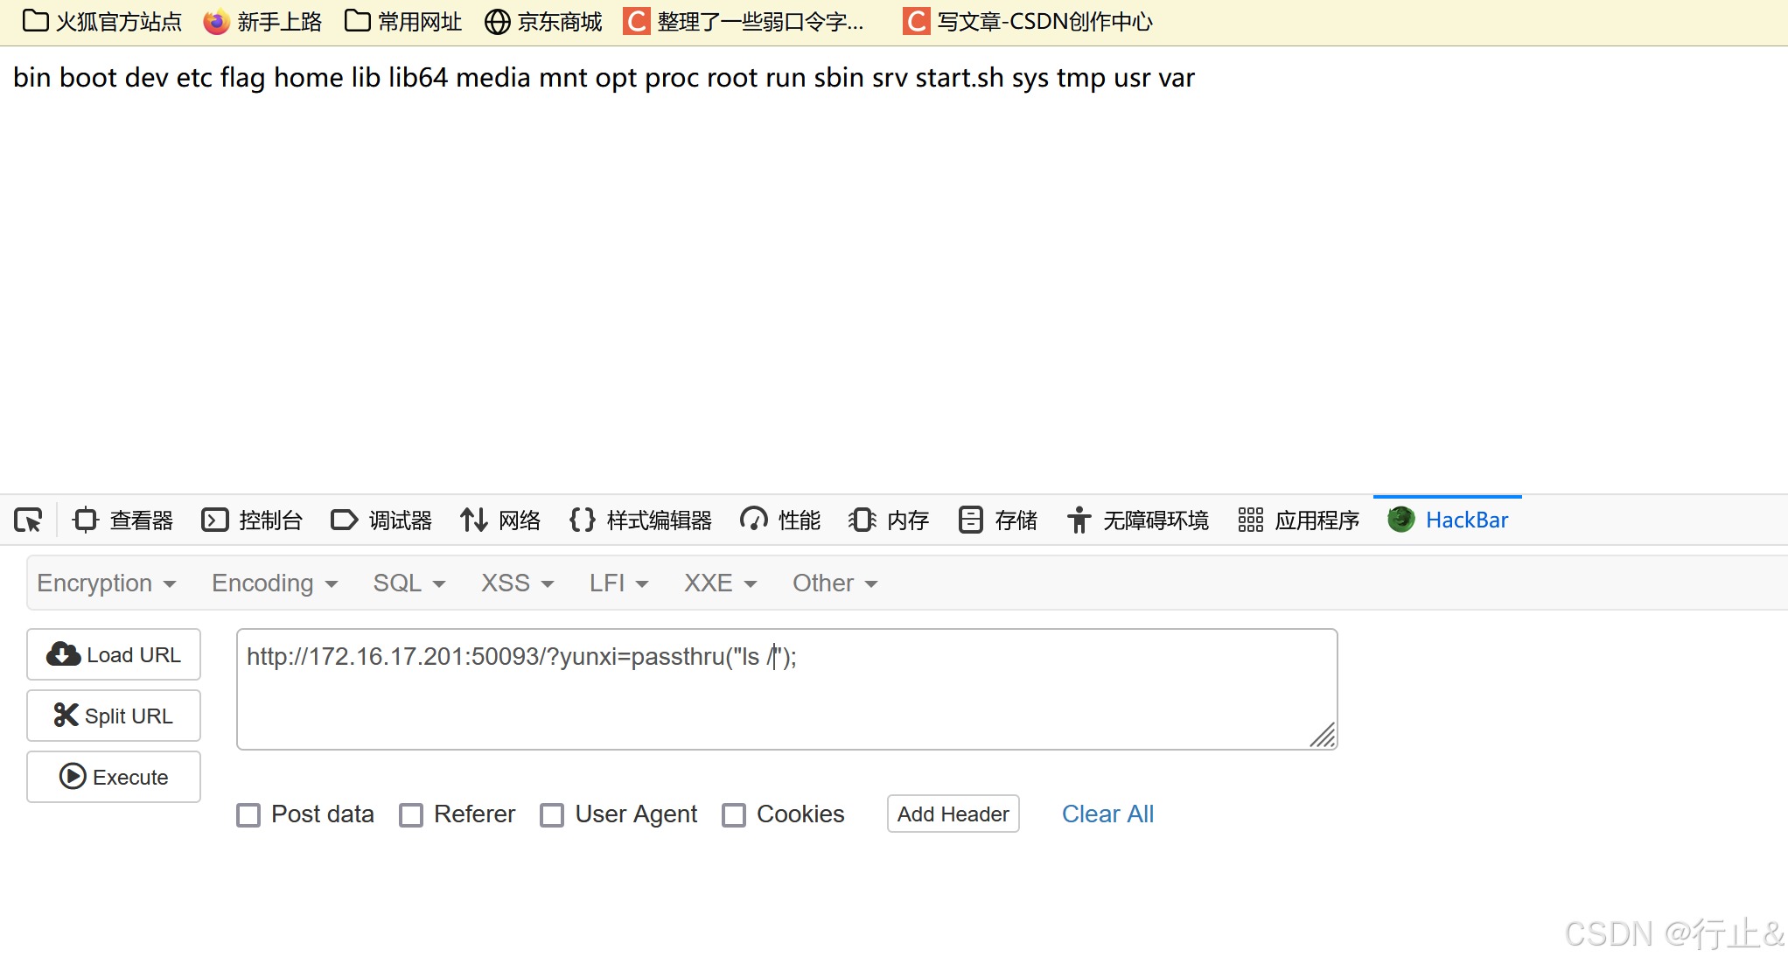Open the Console (控制台) panel
The width and height of the screenshot is (1788, 964).
pyautogui.click(x=252, y=520)
